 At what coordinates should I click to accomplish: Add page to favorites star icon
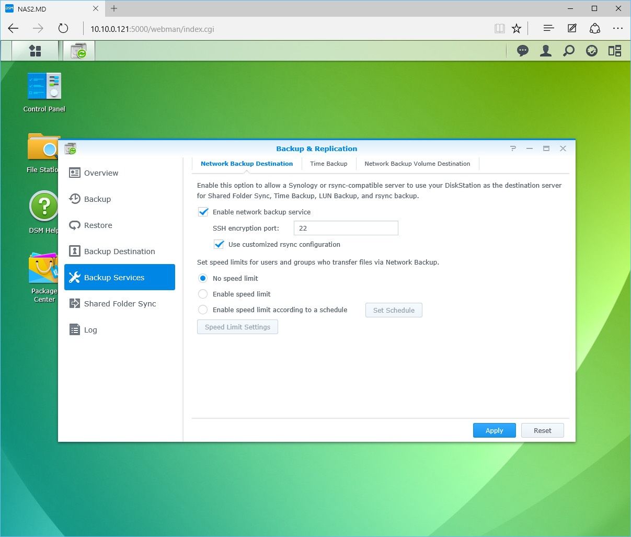517,29
